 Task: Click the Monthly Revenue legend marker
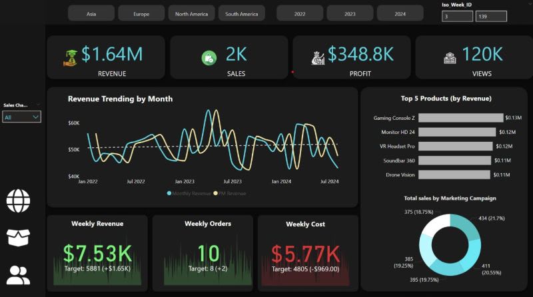169,193
